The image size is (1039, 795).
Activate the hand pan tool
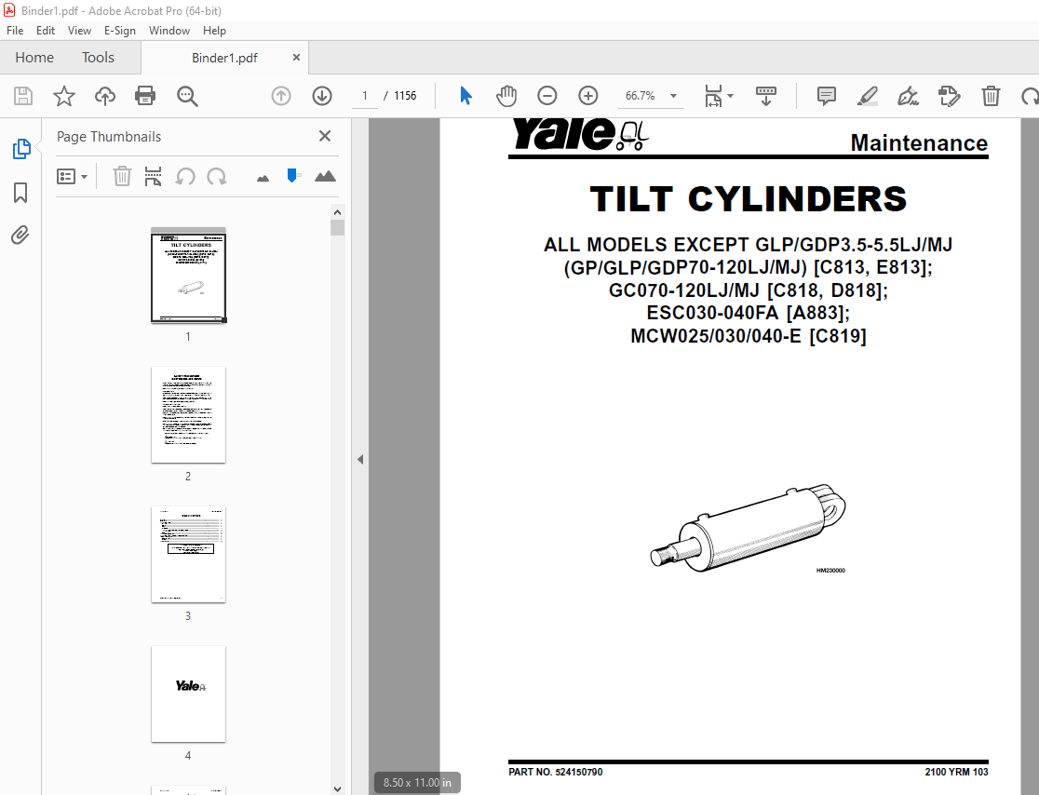click(506, 96)
